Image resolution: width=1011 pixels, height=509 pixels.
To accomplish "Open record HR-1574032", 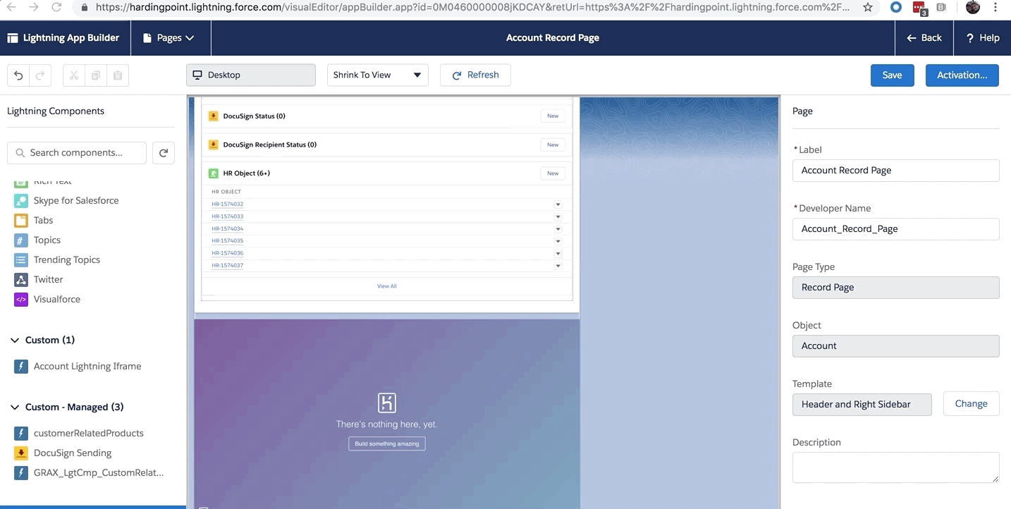I will [x=227, y=204].
